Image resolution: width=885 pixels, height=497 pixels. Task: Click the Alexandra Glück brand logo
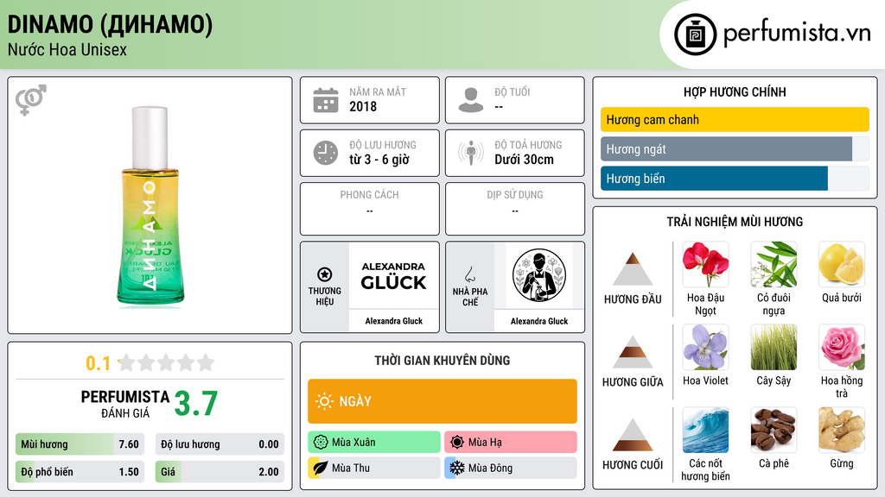(x=394, y=275)
